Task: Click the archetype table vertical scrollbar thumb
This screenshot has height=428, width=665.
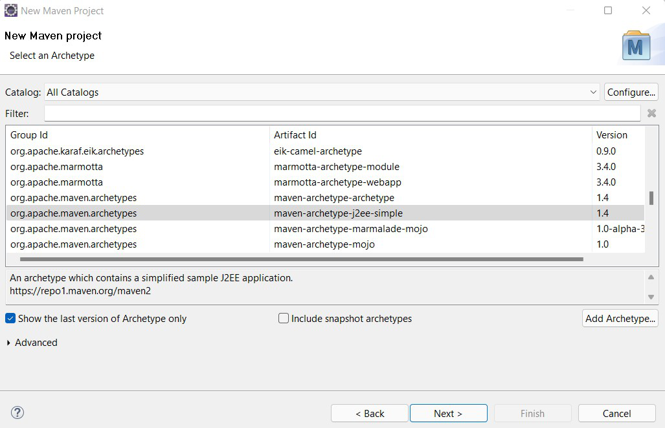Action: click(x=651, y=198)
